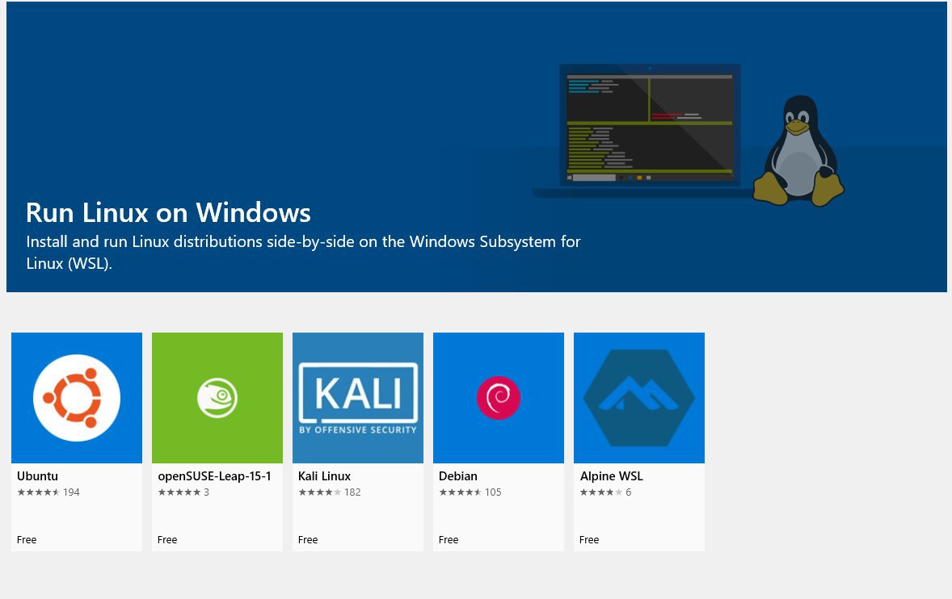Select the Kali Linux logo tile
Image resolution: width=952 pixels, height=599 pixels.
pyautogui.click(x=358, y=398)
